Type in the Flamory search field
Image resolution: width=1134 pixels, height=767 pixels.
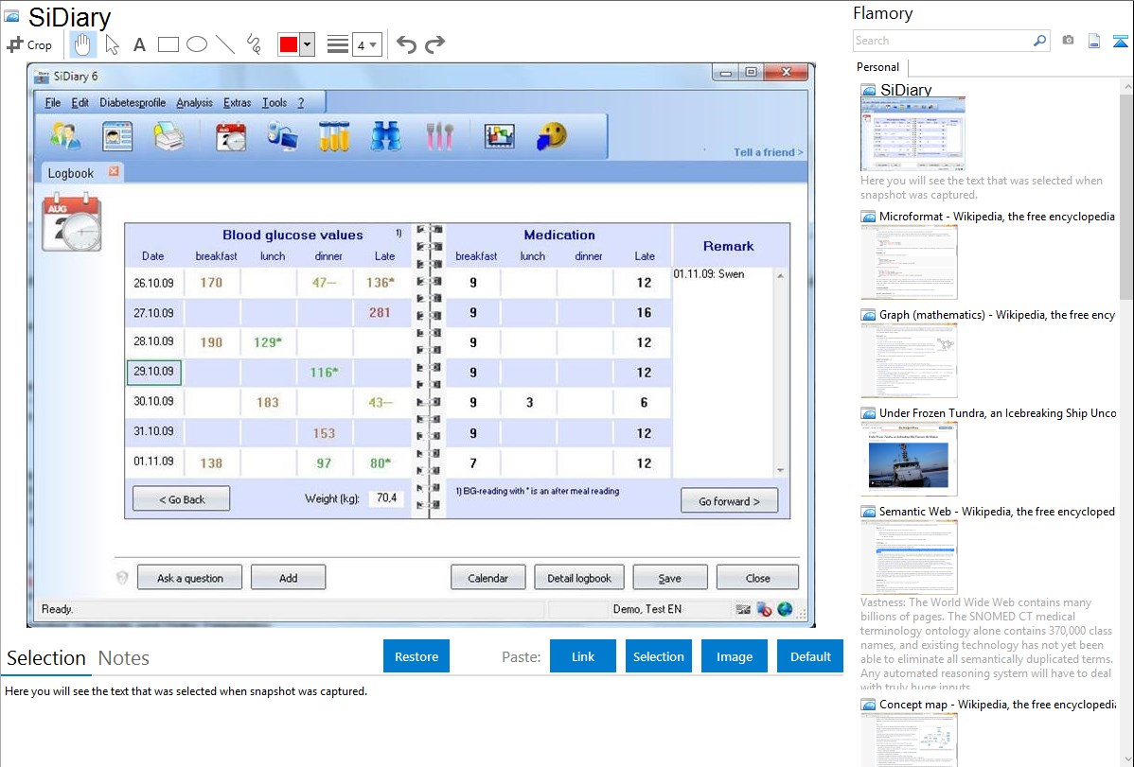click(x=942, y=41)
